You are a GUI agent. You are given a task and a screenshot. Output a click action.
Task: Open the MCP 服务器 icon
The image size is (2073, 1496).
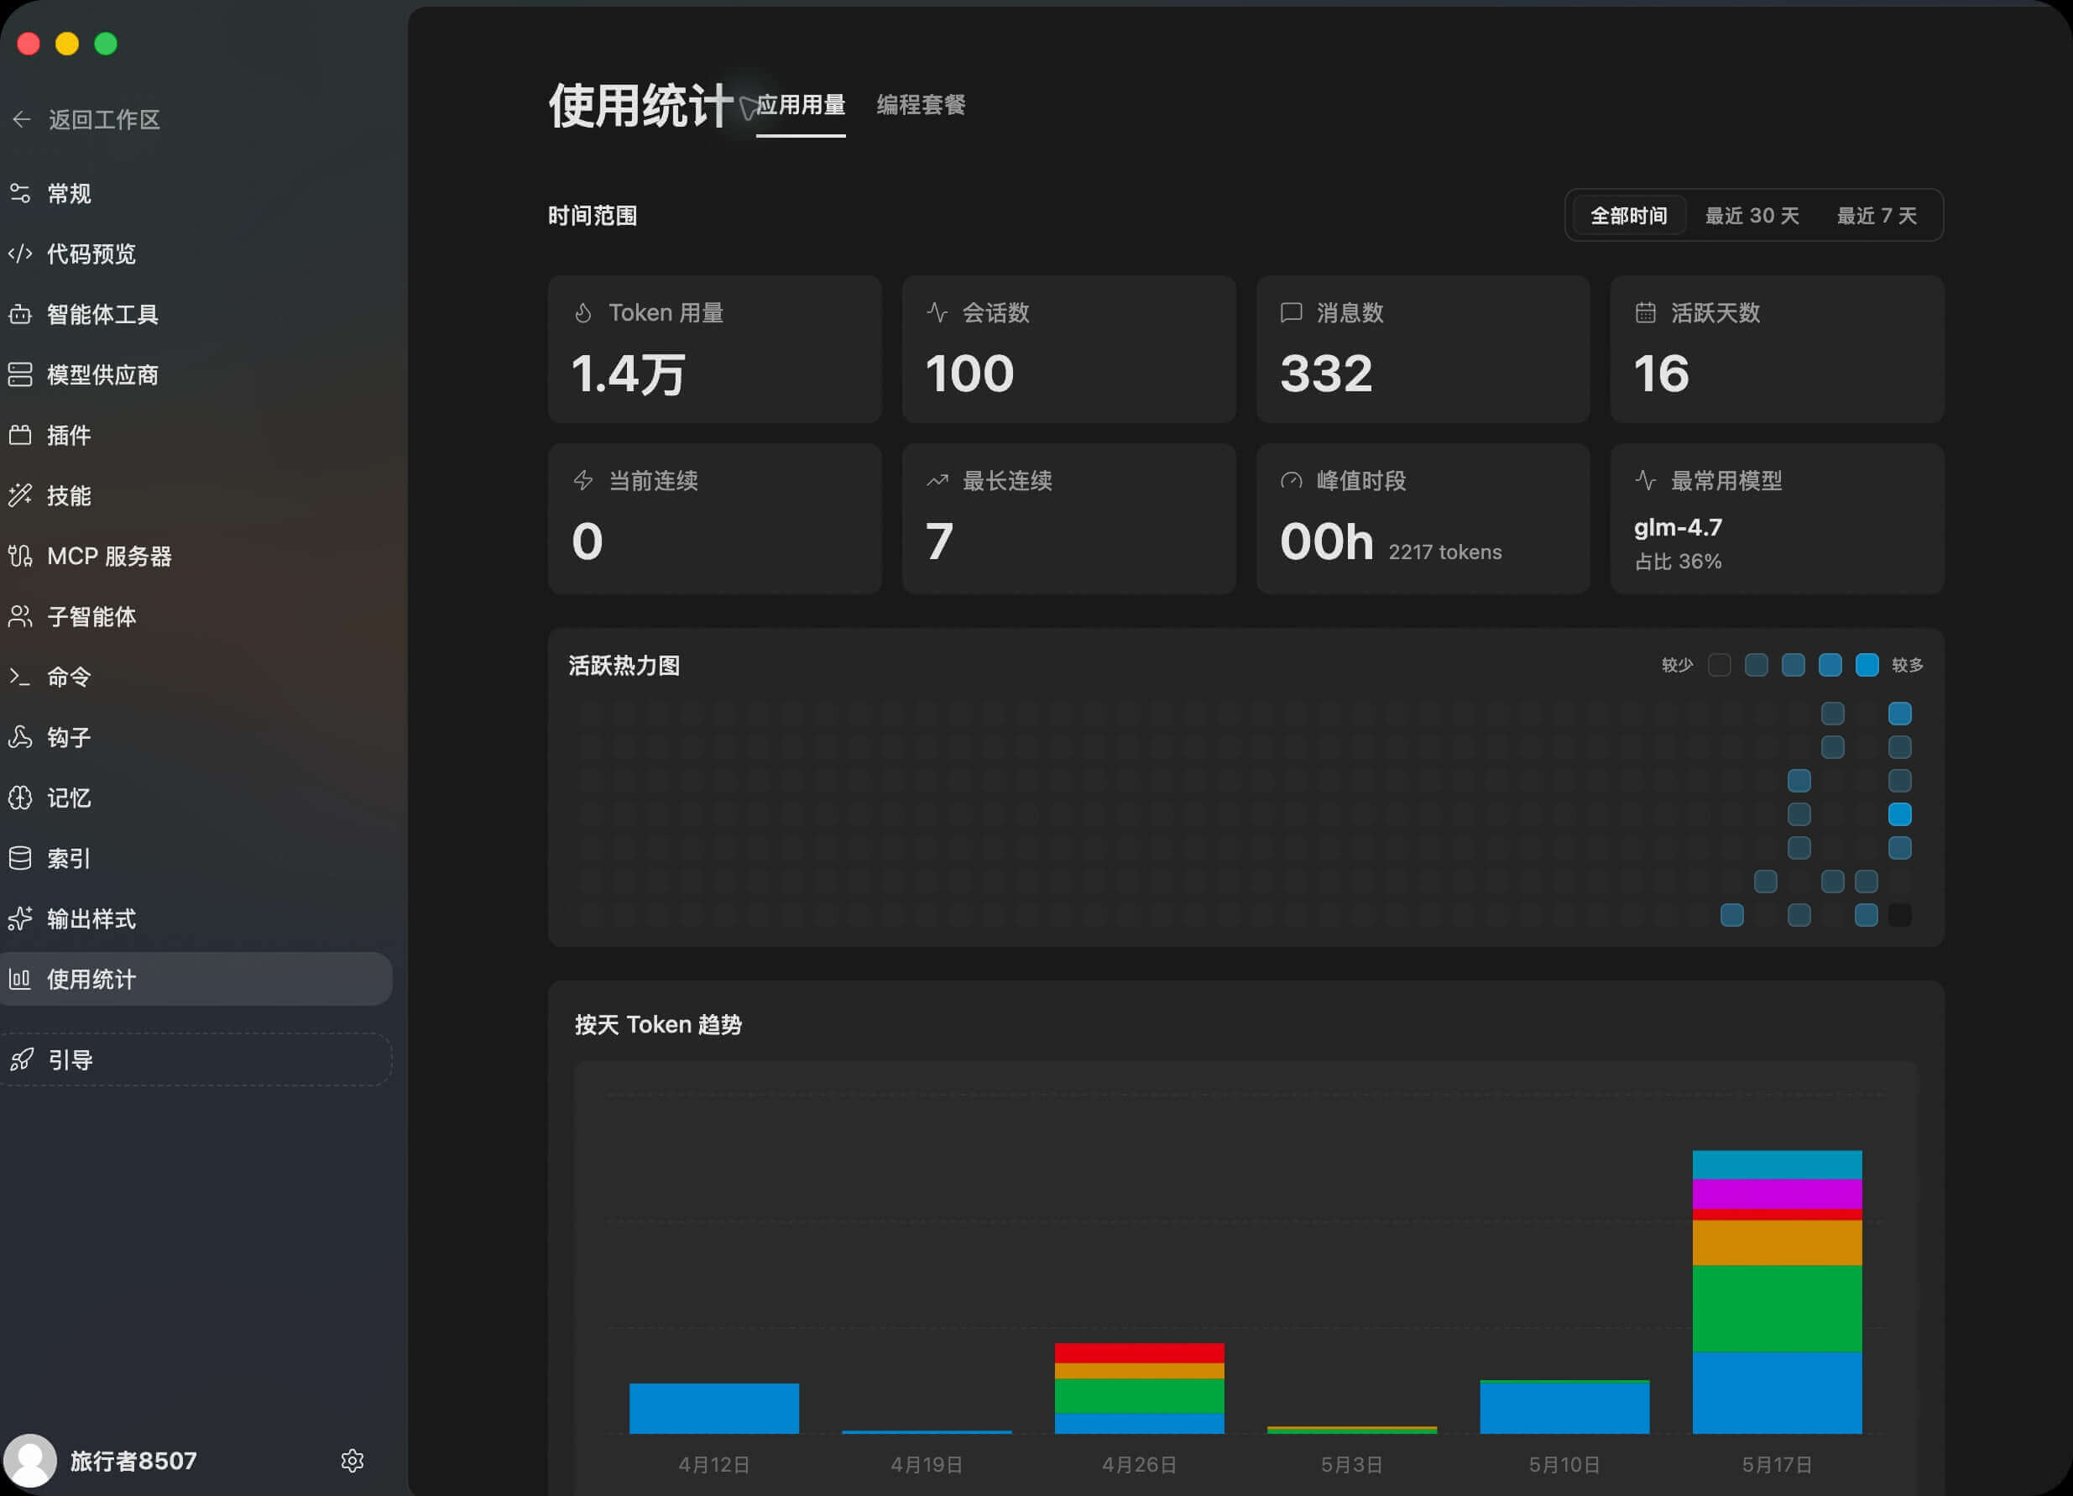20,556
